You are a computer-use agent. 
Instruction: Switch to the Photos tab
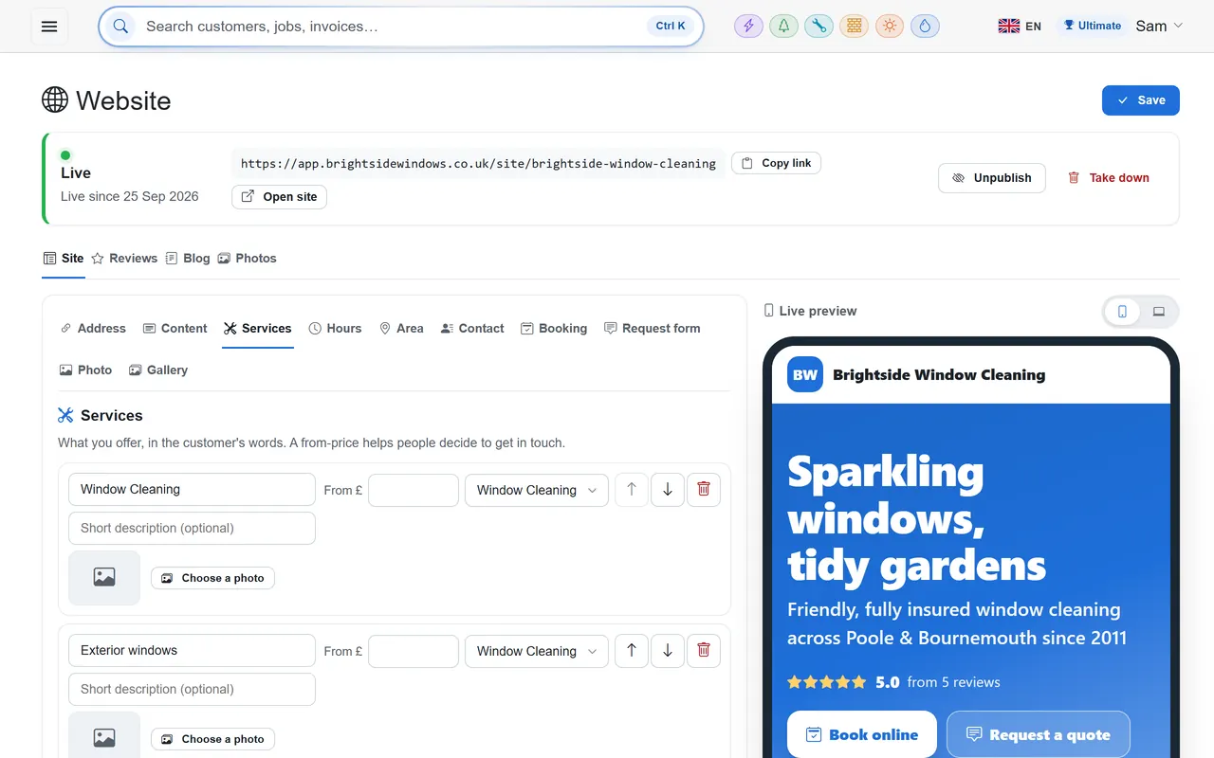247,258
